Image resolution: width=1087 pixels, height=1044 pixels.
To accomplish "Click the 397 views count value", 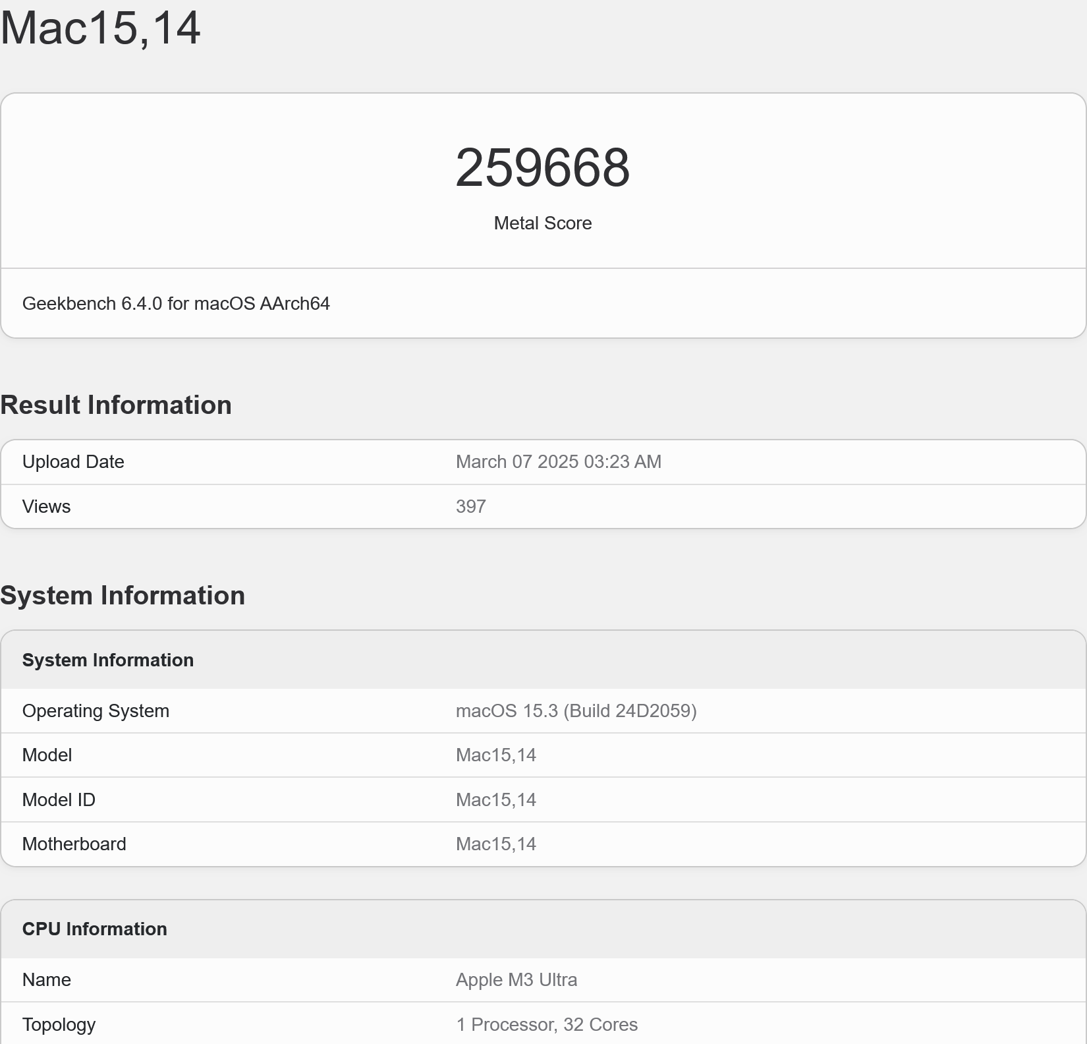I will tap(470, 506).
